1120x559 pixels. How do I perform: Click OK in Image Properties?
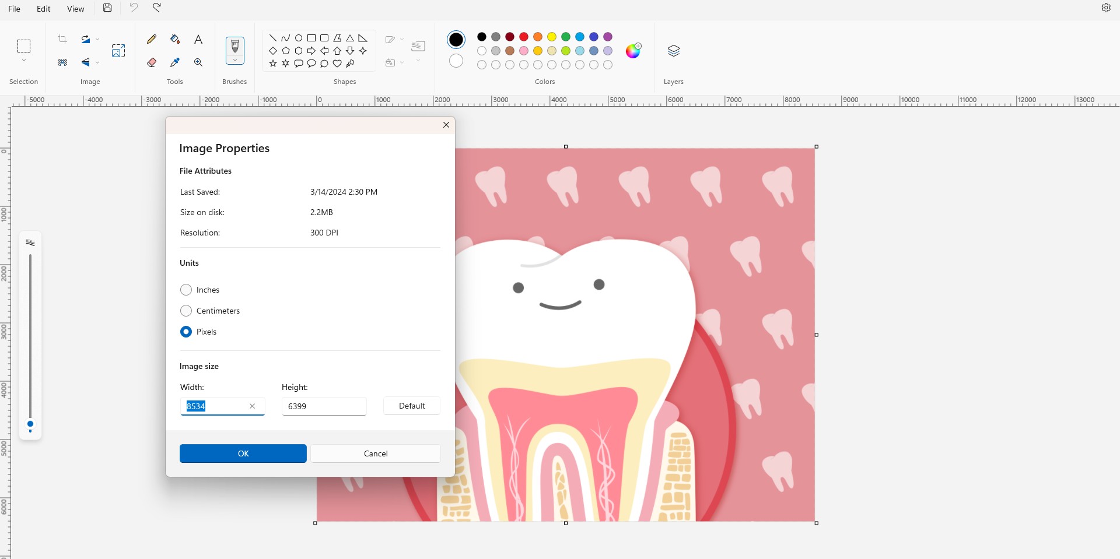(243, 453)
